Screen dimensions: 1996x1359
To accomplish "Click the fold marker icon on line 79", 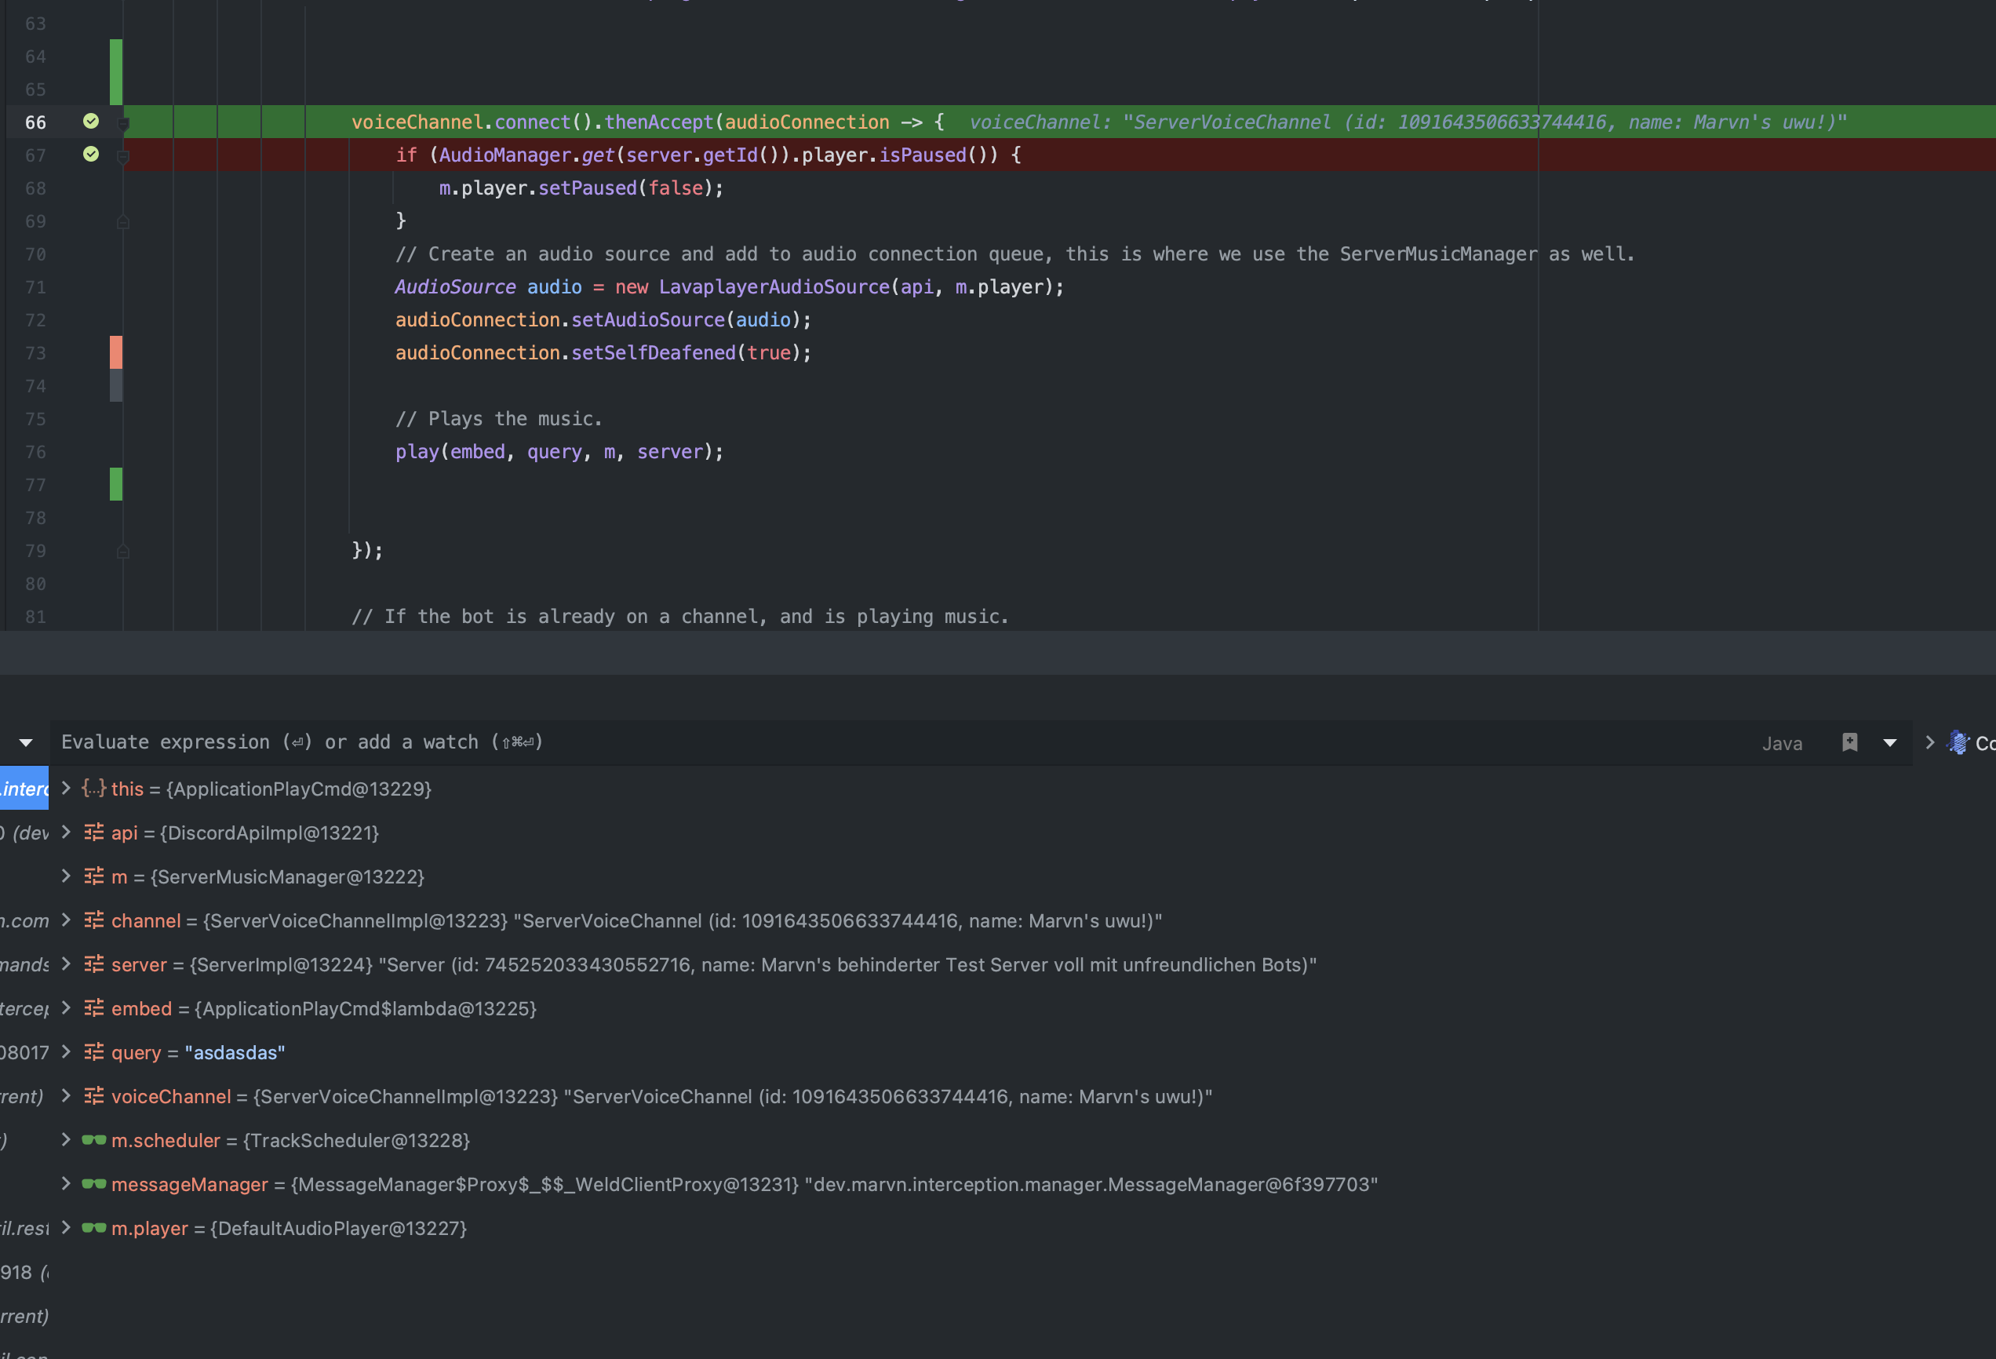I will tap(123, 552).
